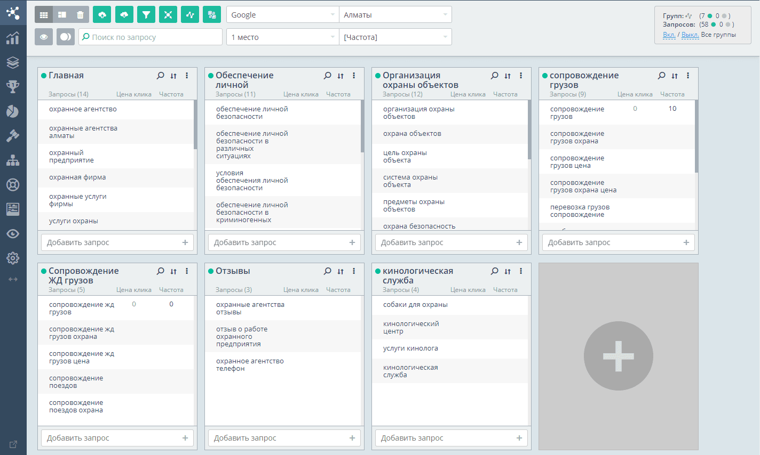Screen dimensions: 760x455
Task: Click Добавить запрос in кинологическая служба group
Action: [x=452, y=438]
